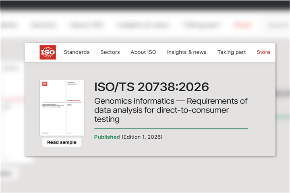Open the Sectors menu

click(x=110, y=52)
